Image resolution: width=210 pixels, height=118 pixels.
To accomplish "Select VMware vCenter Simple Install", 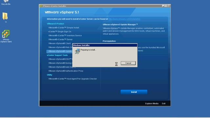I will (x=64, y=28).
